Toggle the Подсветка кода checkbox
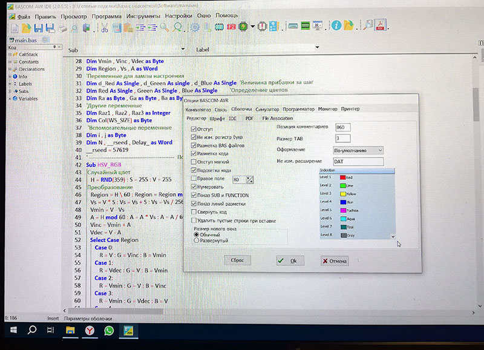The image size is (484, 350). (x=194, y=170)
